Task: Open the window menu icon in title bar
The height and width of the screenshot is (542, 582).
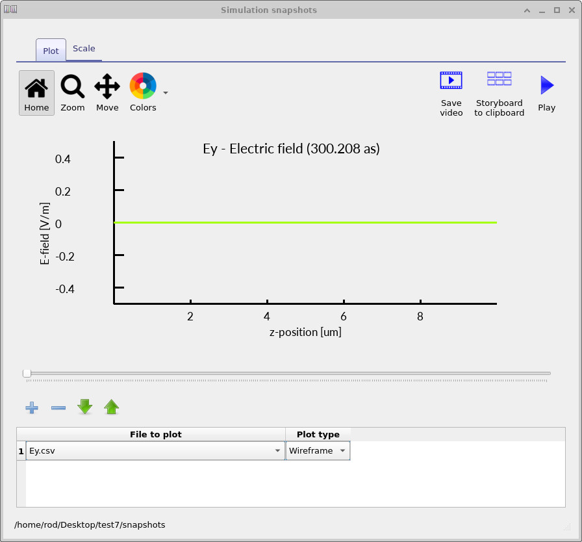Action: (x=10, y=9)
